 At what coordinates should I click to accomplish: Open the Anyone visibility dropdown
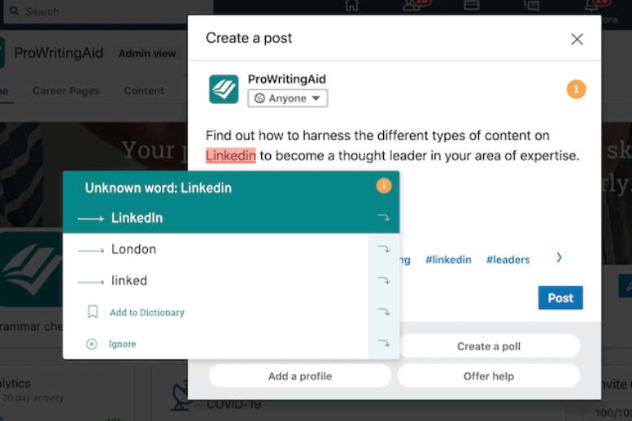click(x=287, y=98)
